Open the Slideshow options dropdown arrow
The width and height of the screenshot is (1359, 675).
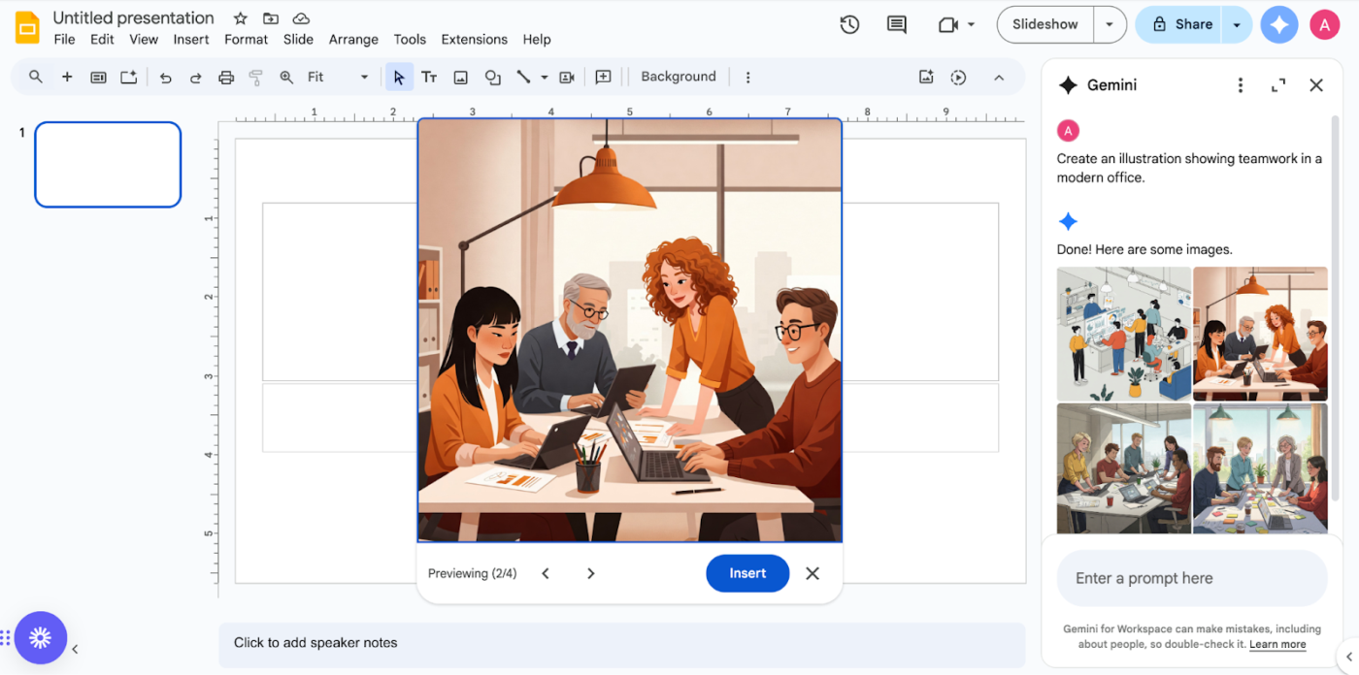(1110, 25)
